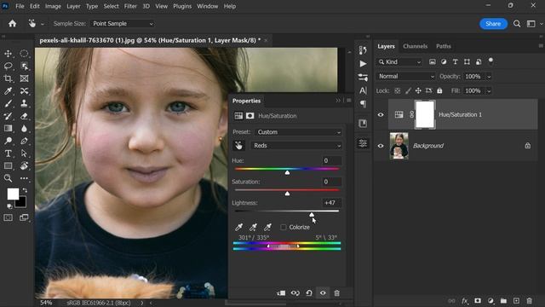The image size is (545, 307).
Task: Switch to the Channels tab
Action: click(x=415, y=46)
